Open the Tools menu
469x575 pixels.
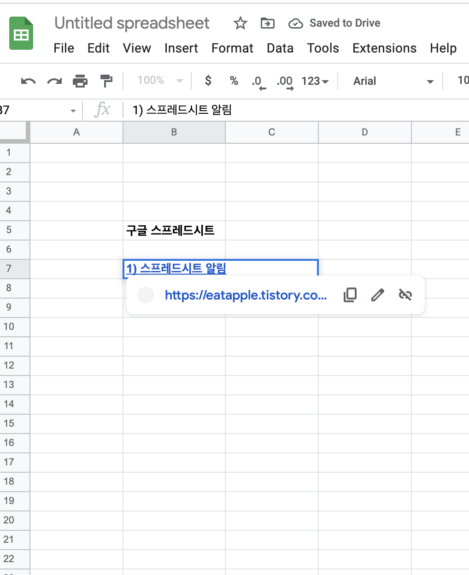click(x=323, y=48)
